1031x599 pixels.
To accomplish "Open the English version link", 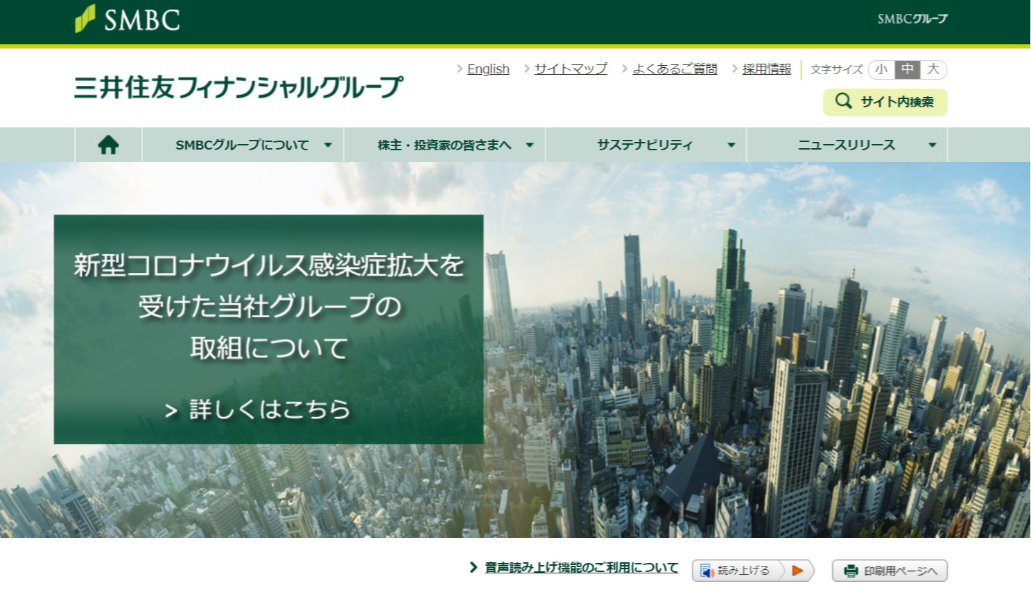I will (488, 69).
